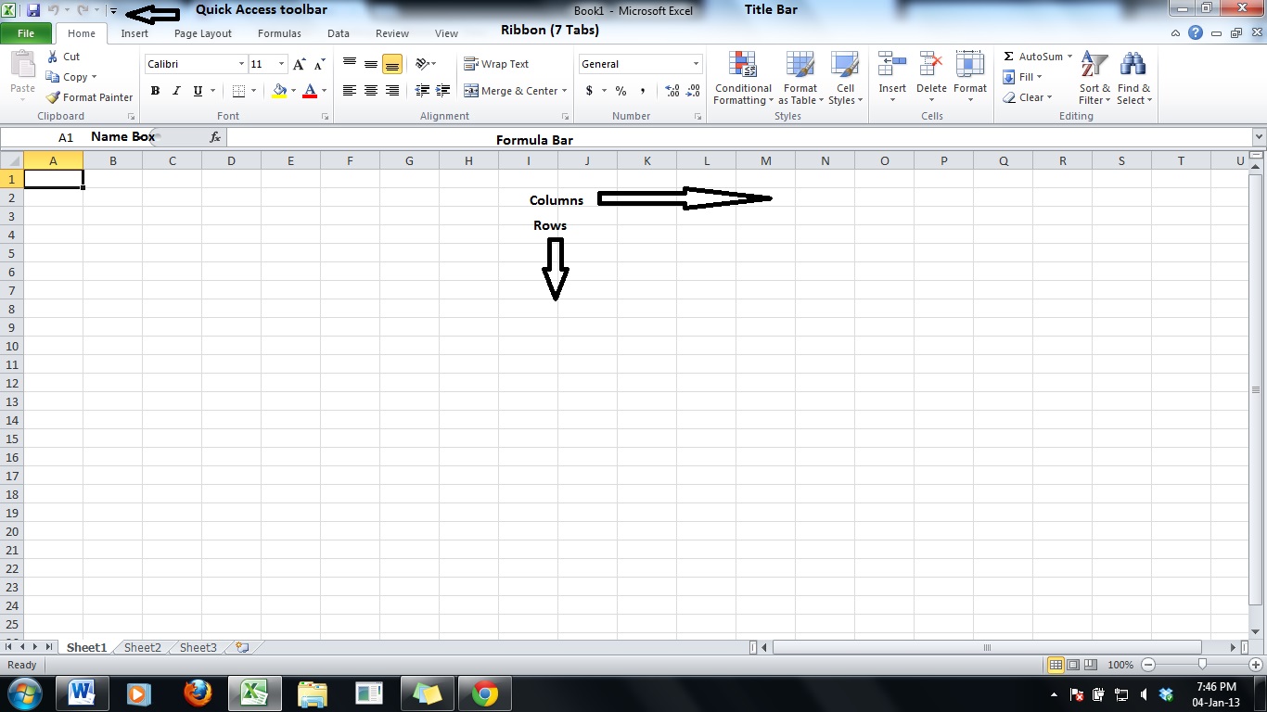Click Decrease Decimal icon
Screen dimensions: 1267x712
pyautogui.click(x=693, y=91)
